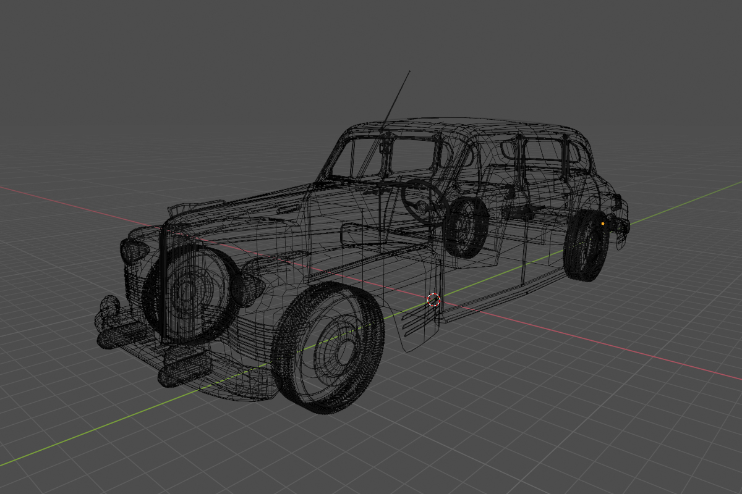
Task: Select the nearest front wheel of the car
Action: pyautogui.click(x=328, y=348)
